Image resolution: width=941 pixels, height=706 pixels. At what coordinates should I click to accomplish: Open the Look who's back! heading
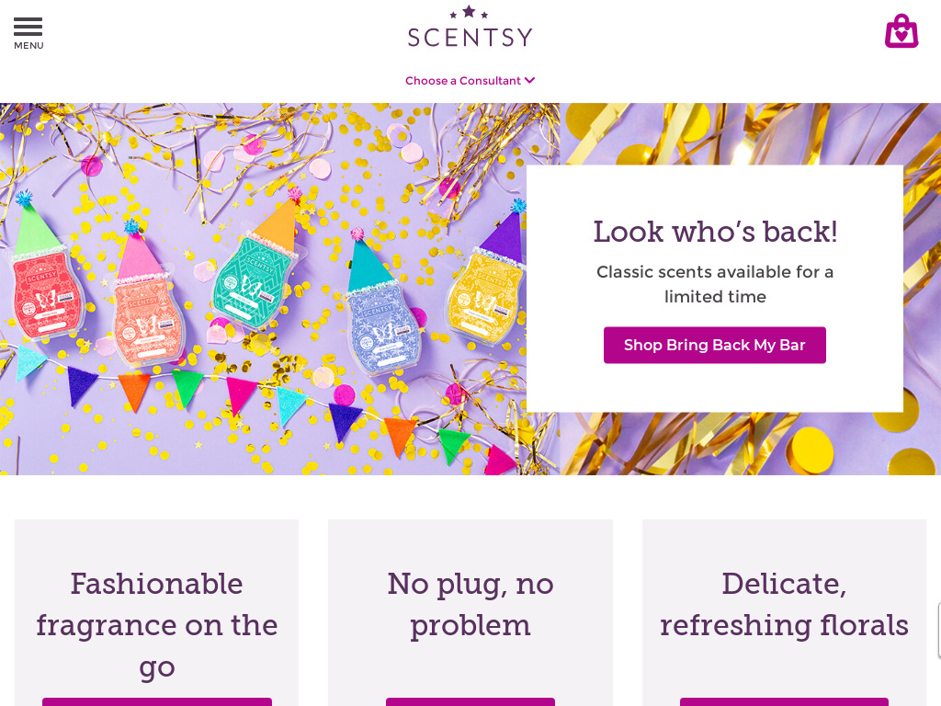tap(715, 232)
